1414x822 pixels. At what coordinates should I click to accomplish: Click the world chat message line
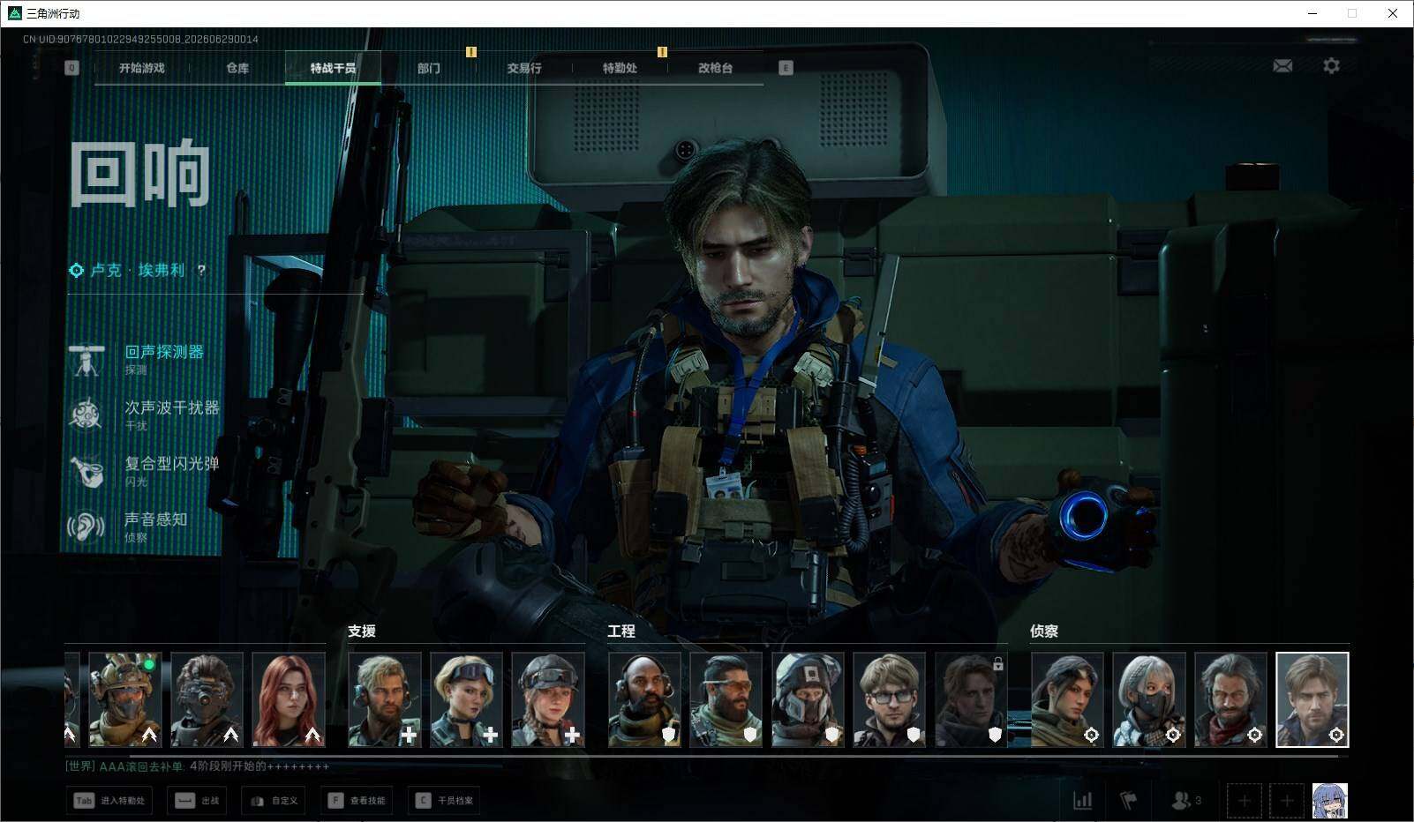tap(198, 766)
